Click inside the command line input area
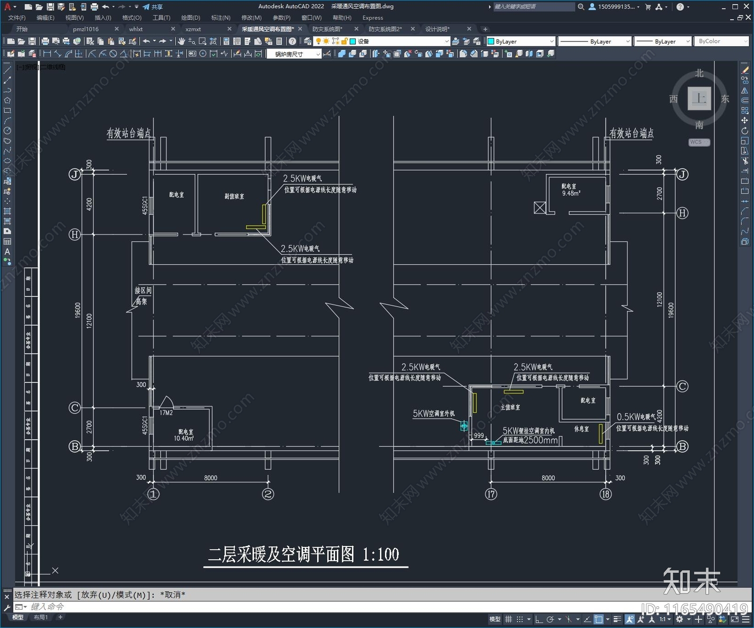This screenshot has height=628, width=754. (141, 607)
